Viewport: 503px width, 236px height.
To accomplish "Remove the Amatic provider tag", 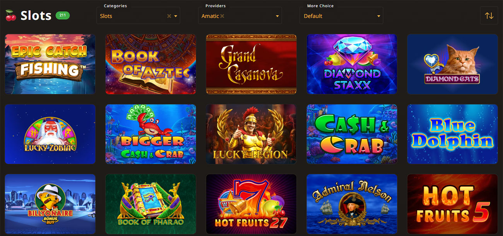I will [x=222, y=16].
